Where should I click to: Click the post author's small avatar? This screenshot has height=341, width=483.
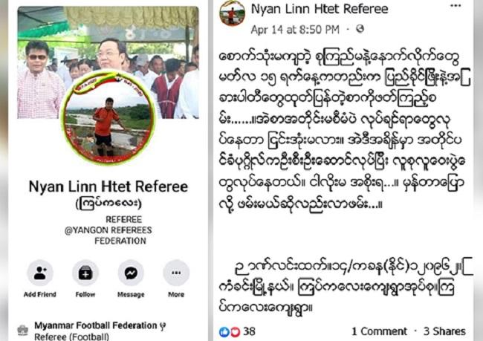[232, 13]
